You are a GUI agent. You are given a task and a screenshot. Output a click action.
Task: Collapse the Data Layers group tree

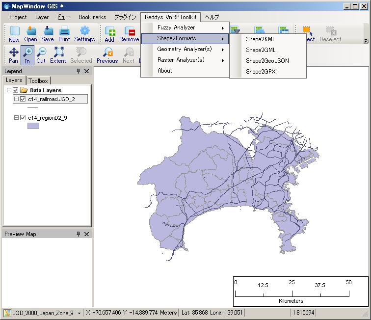[9, 90]
